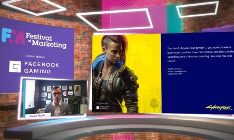Click the Facebook Gaming logo on the sponsor banner
234x140 pixels.
15,67
